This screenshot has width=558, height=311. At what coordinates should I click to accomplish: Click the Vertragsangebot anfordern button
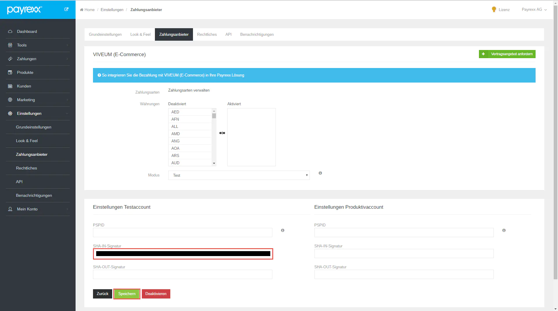[507, 54]
